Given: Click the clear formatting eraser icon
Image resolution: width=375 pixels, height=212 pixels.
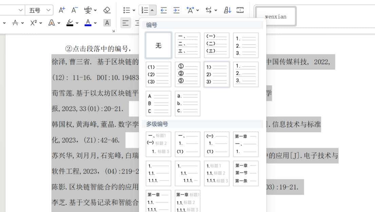Looking at the screenshot, I should (x=107, y=10).
